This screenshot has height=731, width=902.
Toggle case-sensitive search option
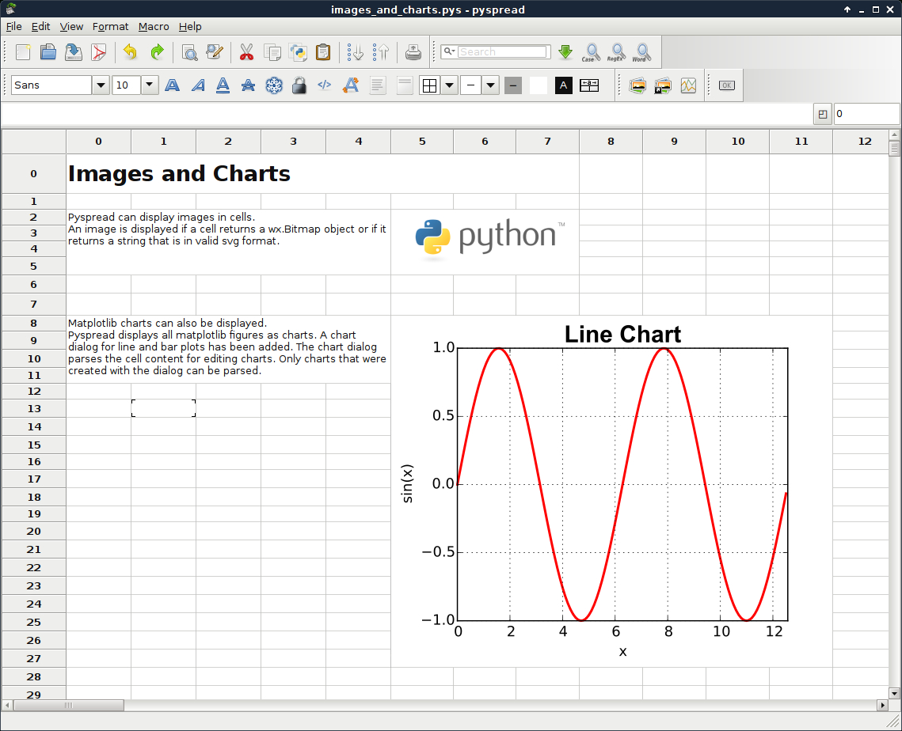click(590, 52)
